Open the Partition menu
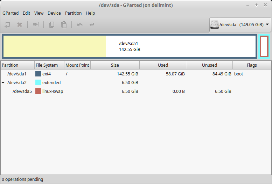This screenshot has width=272, height=184. point(74,13)
